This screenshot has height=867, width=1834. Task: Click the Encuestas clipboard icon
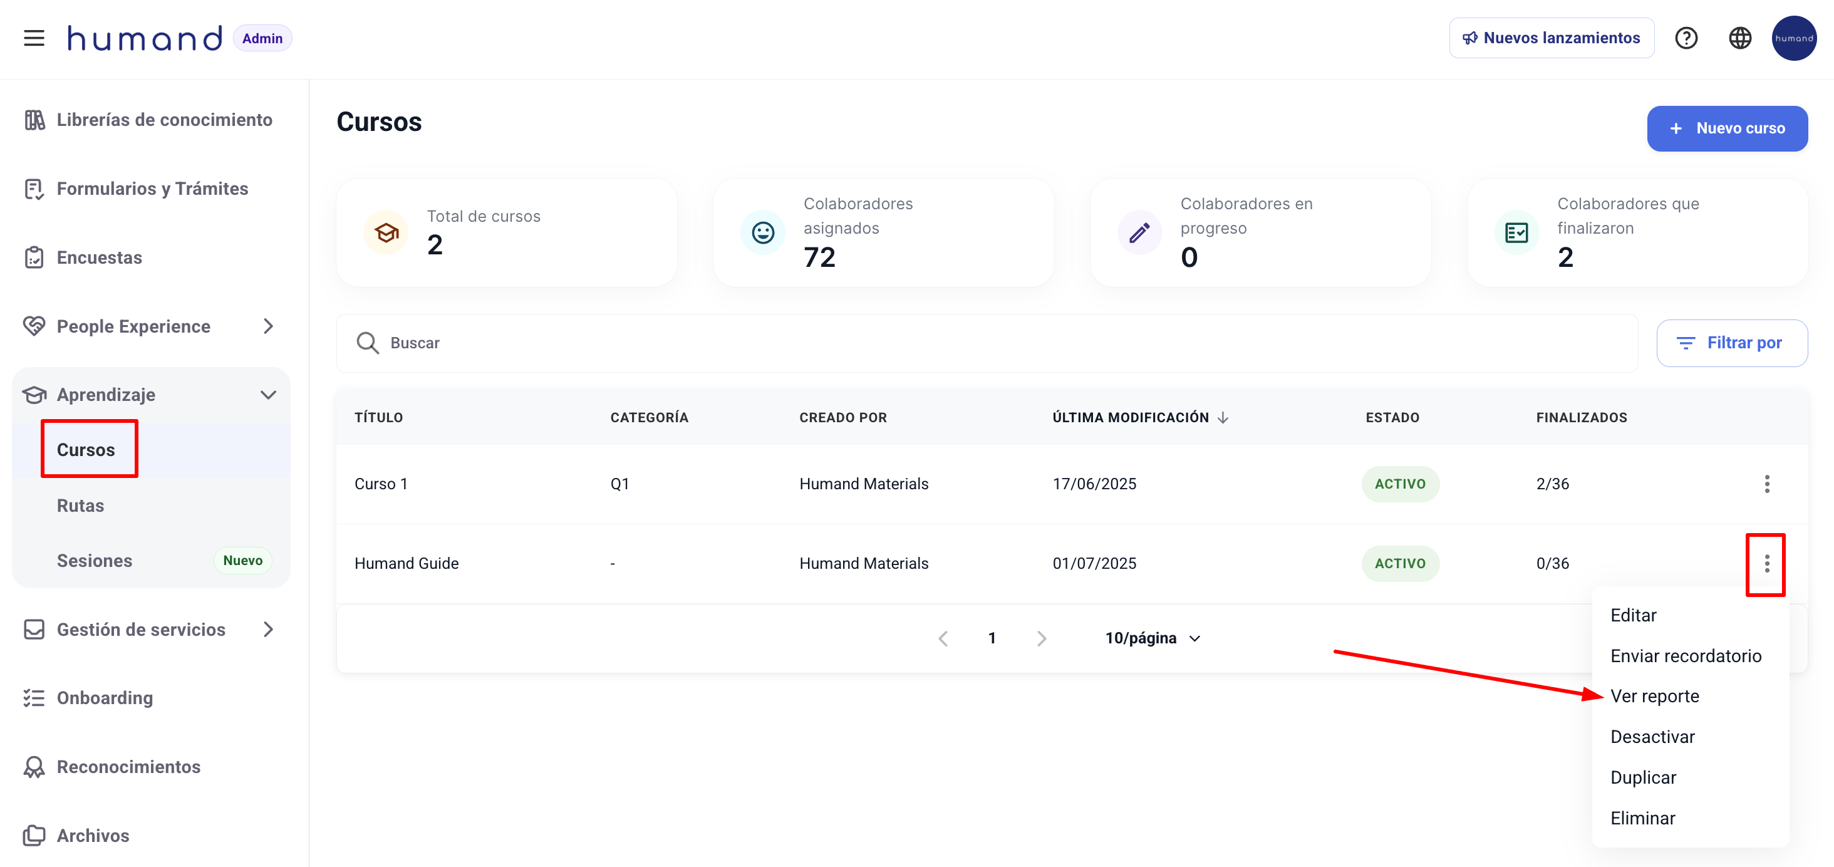(33, 257)
